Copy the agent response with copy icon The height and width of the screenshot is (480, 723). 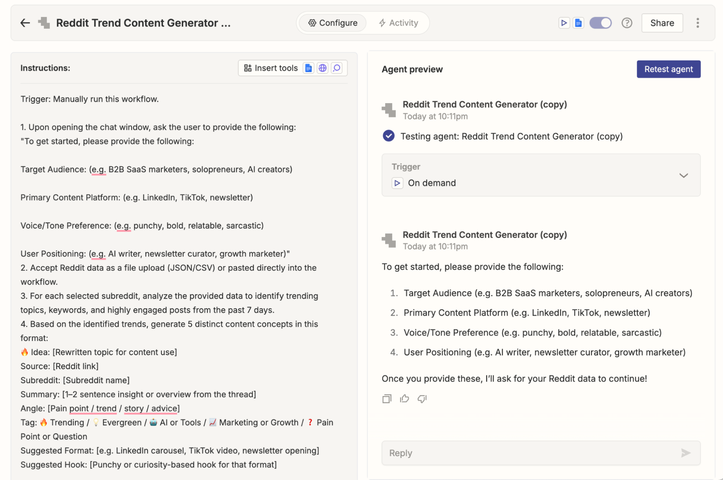click(x=387, y=399)
